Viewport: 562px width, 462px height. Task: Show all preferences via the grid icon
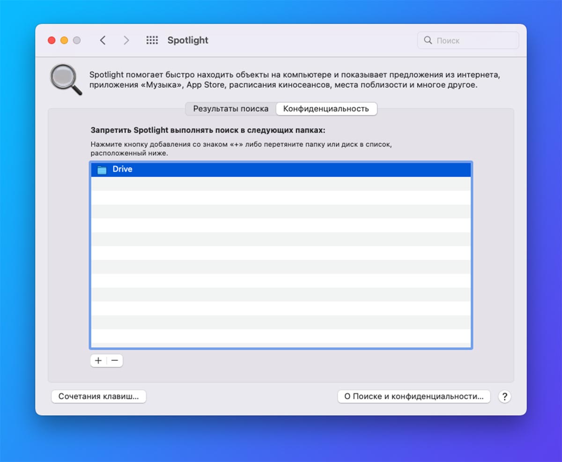tap(152, 40)
